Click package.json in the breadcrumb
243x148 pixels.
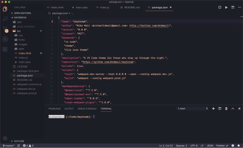(60, 13)
